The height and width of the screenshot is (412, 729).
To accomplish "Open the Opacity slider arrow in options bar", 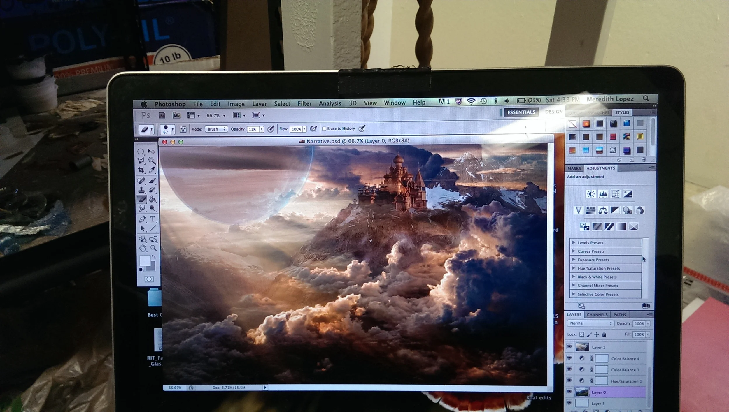I will [262, 129].
